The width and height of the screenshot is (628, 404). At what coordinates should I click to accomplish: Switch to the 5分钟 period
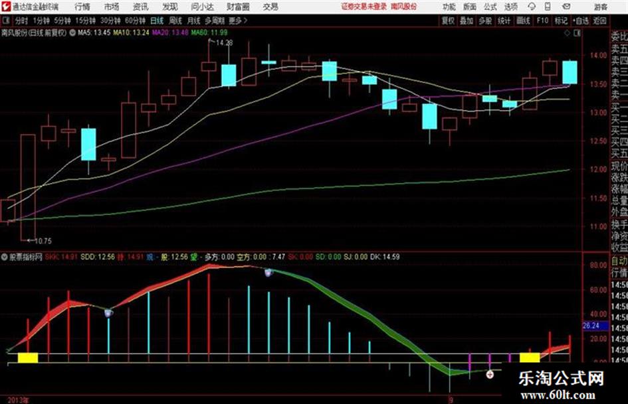click(x=62, y=21)
